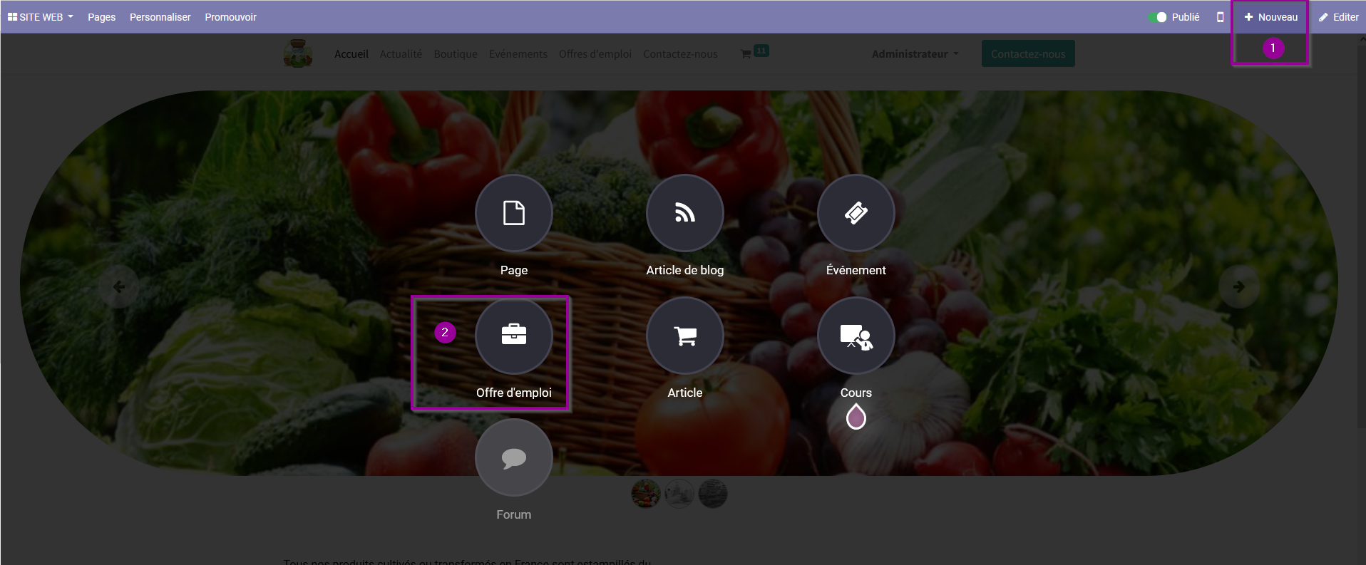The width and height of the screenshot is (1366, 565).
Task: Go to the next carousel slide arrow
Action: (x=1238, y=287)
